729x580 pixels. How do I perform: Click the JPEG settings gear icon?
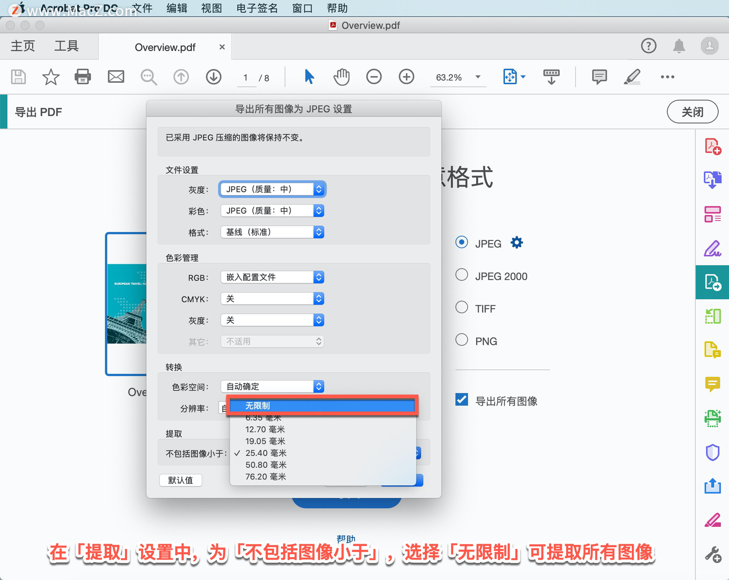[x=516, y=242]
